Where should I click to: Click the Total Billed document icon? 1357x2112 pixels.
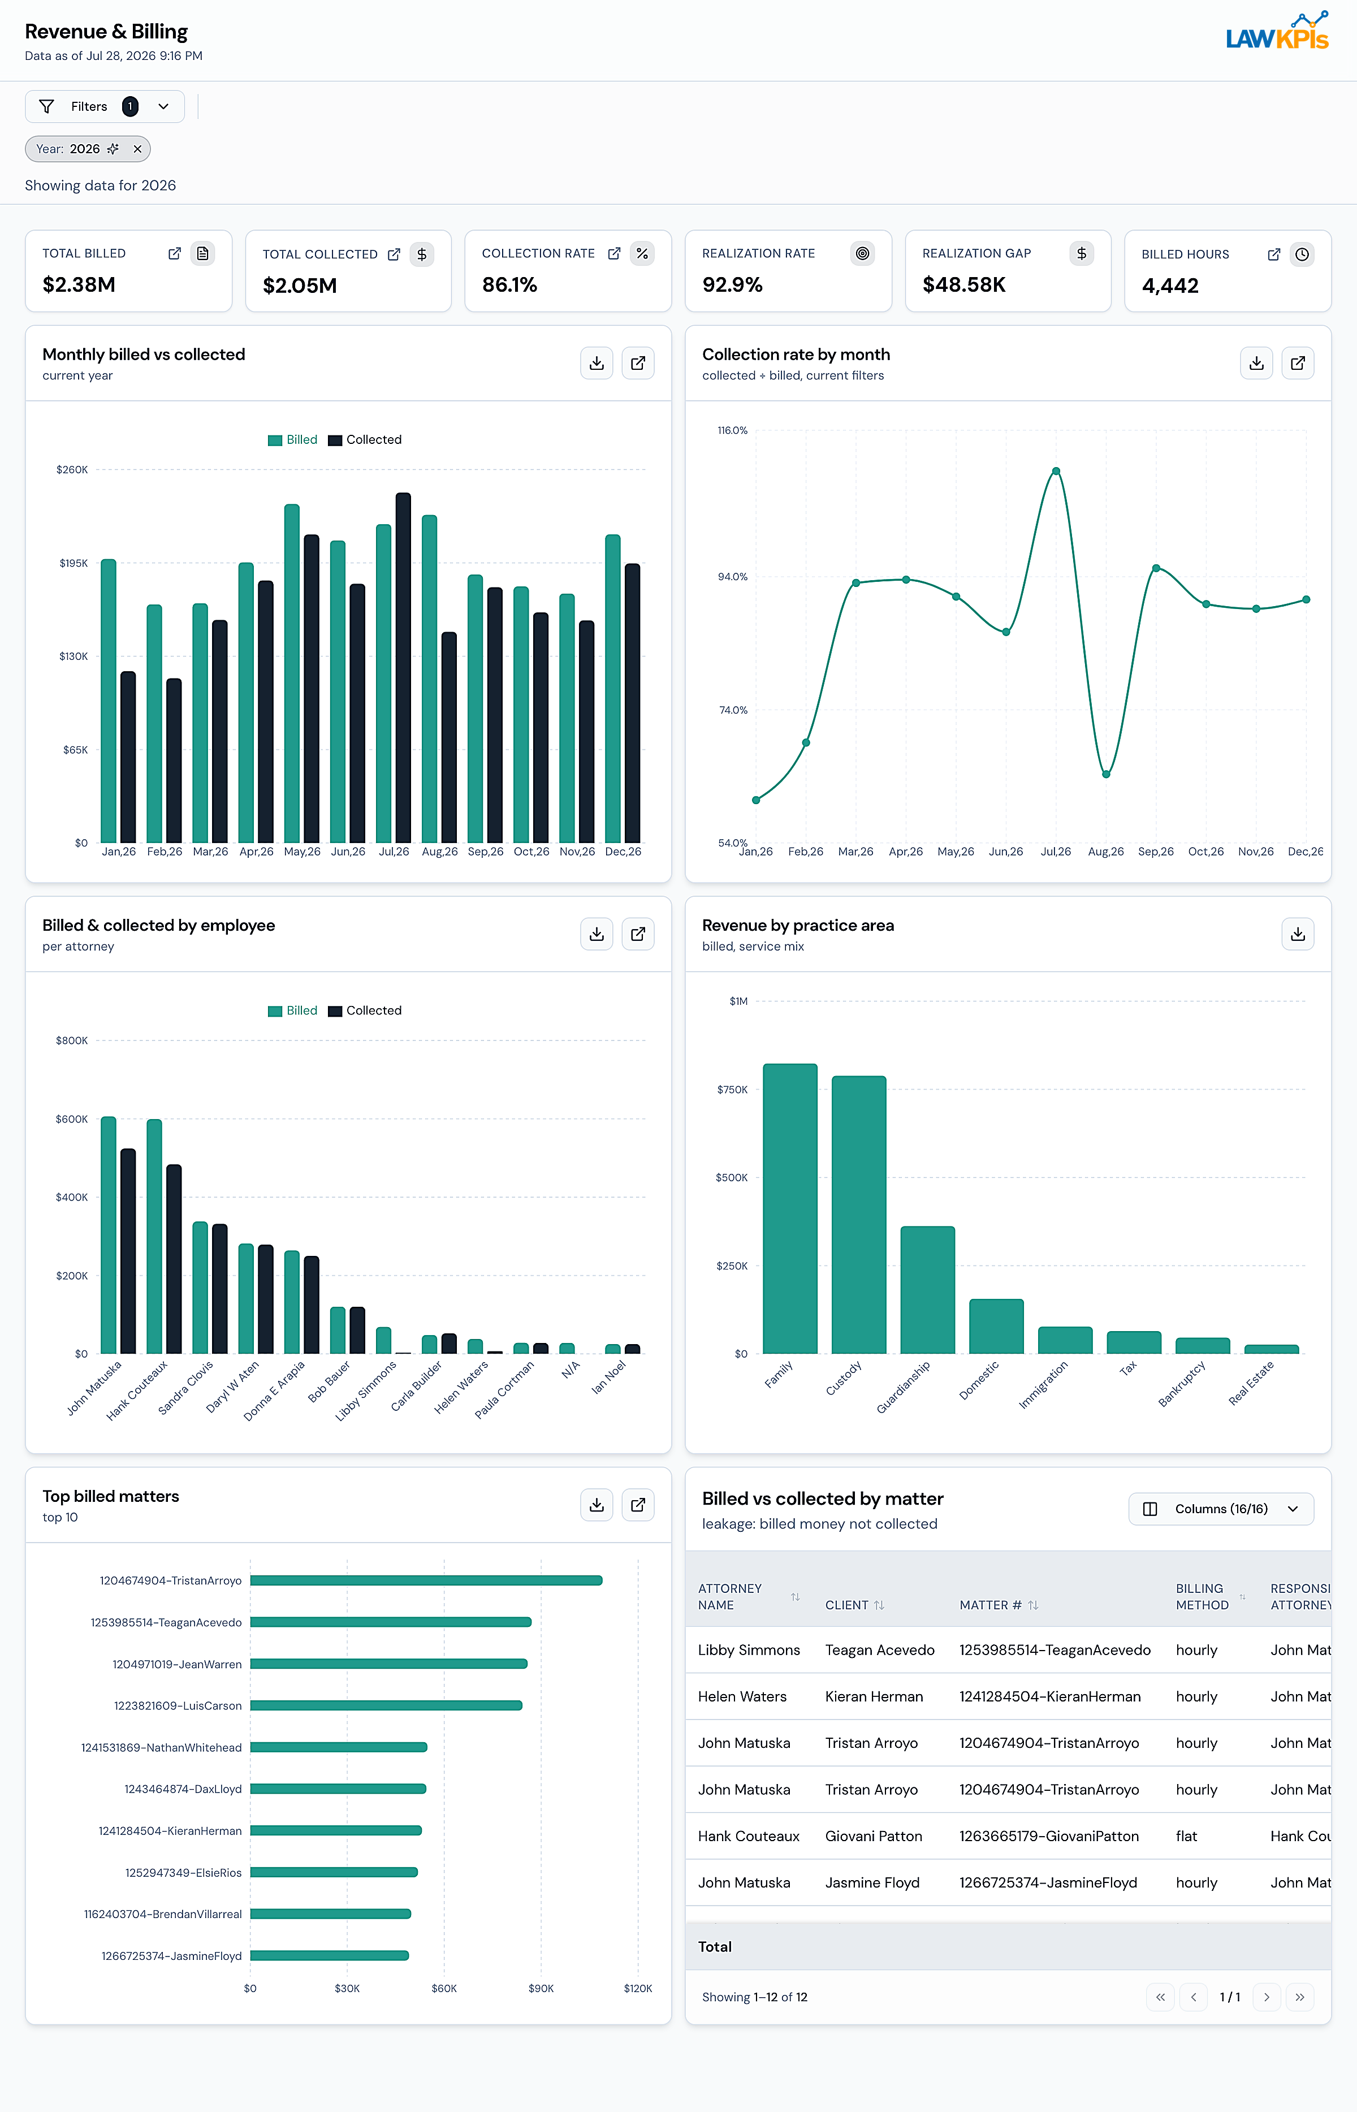202,254
